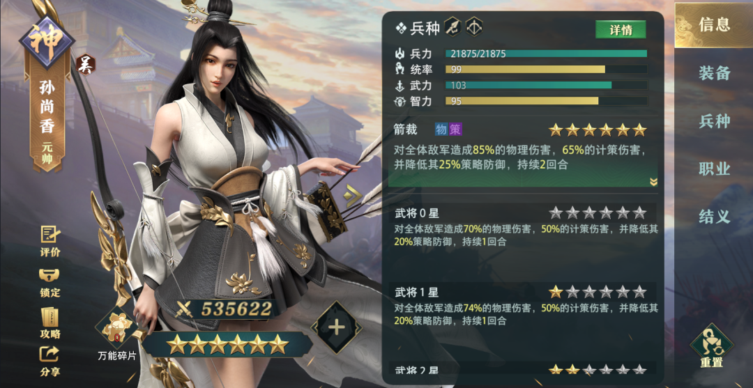Screen dimensions: 753x388
Task: Select the first troop type icon beside 兵种
Action: pyautogui.click(x=452, y=27)
